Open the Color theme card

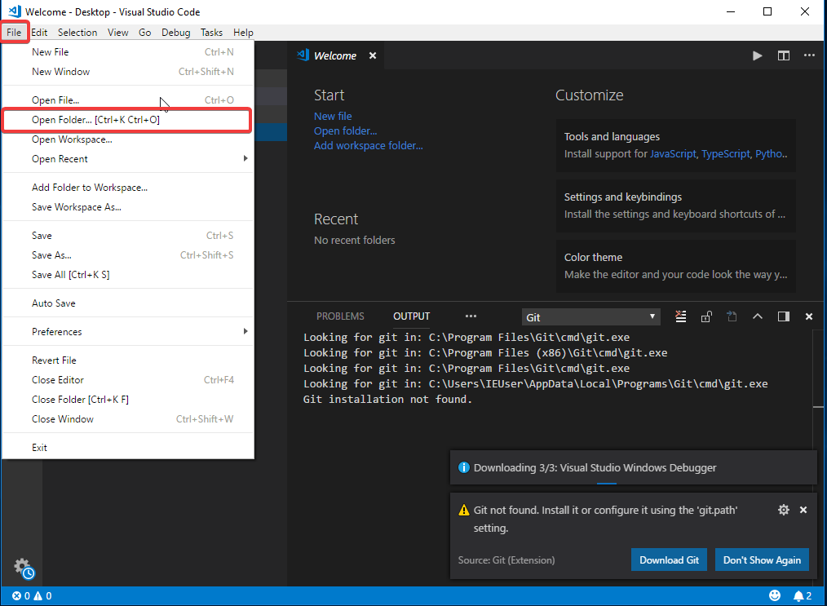click(675, 266)
